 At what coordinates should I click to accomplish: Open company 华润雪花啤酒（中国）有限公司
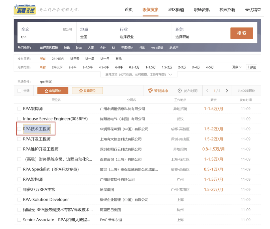click(124, 129)
